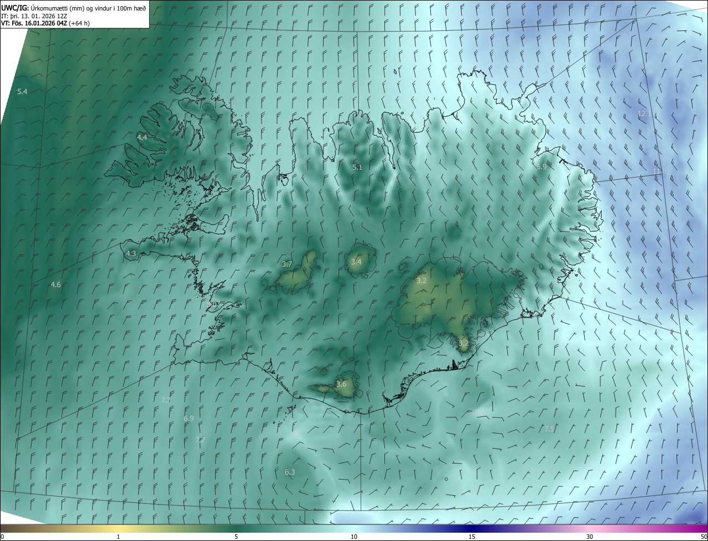Viewport: 708px width, 541px height.
Task: Click the 3.7 value on the glacier
Action: (287, 264)
